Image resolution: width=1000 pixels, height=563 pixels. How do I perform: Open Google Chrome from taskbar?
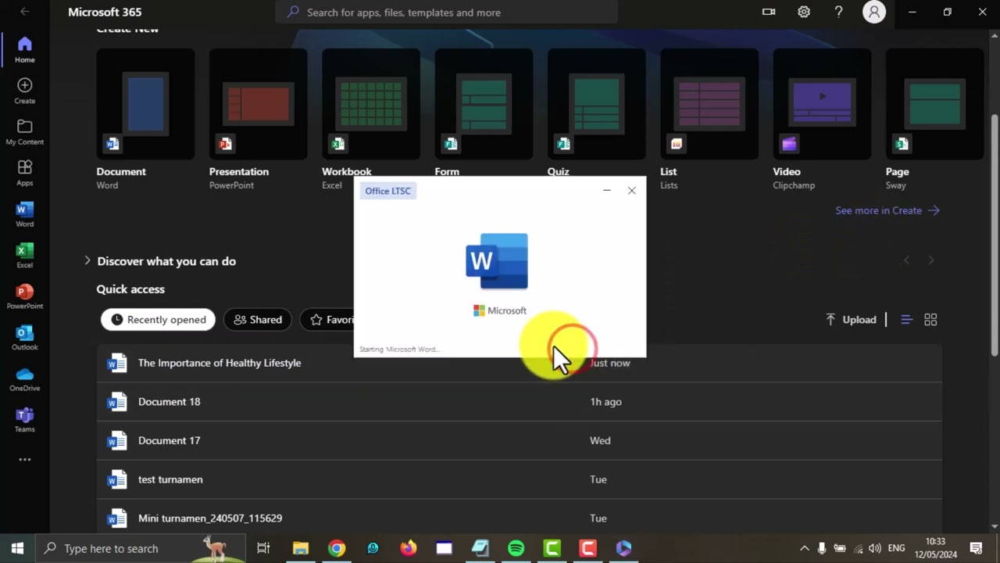coord(337,548)
